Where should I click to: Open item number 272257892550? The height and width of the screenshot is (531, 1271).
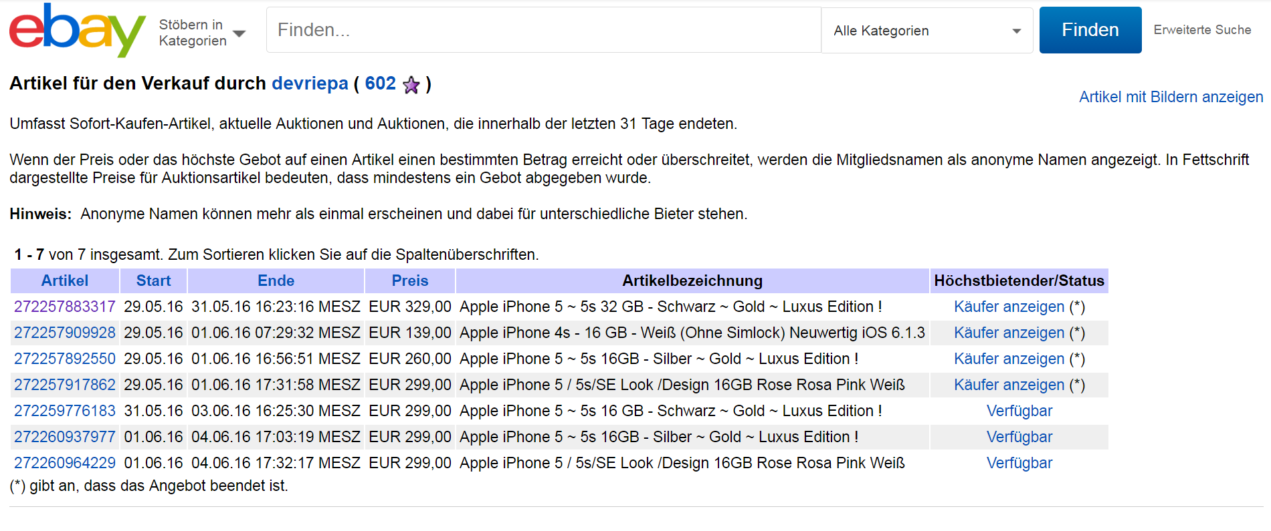(65, 359)
